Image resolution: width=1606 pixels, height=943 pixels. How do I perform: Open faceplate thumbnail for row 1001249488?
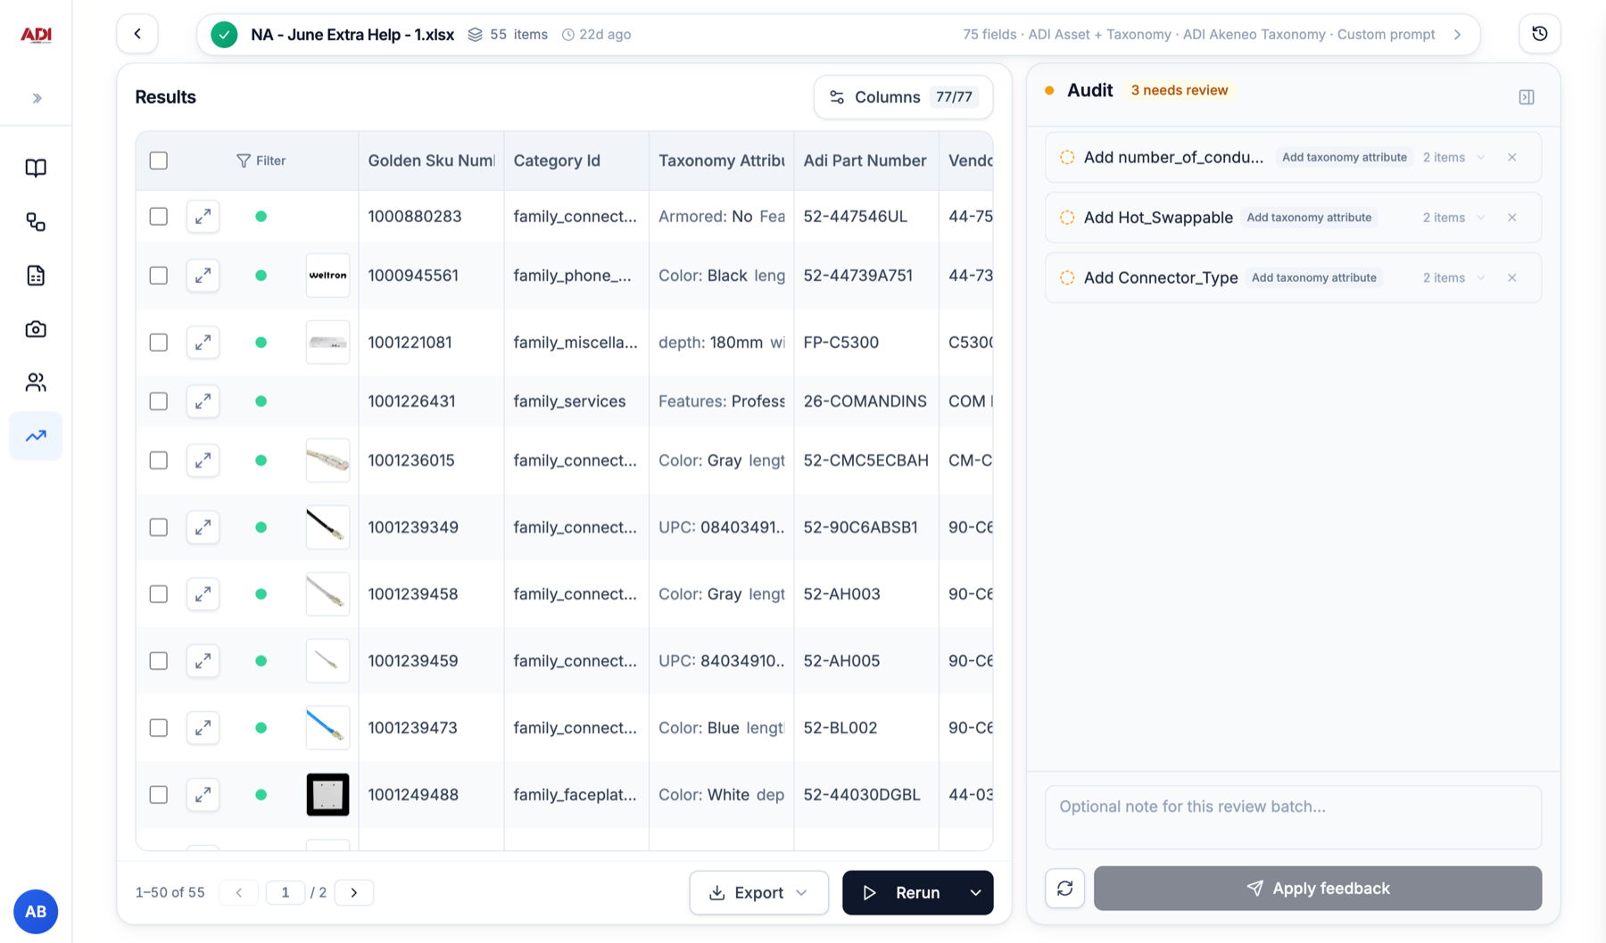click(x=327, y=795)
